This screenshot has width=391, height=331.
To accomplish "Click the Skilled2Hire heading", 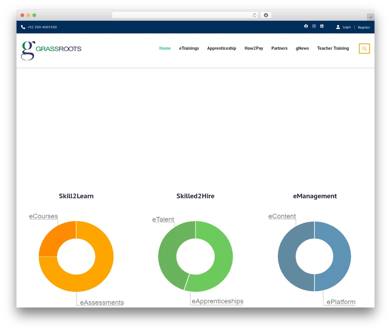I will click(x=195, y=196).
